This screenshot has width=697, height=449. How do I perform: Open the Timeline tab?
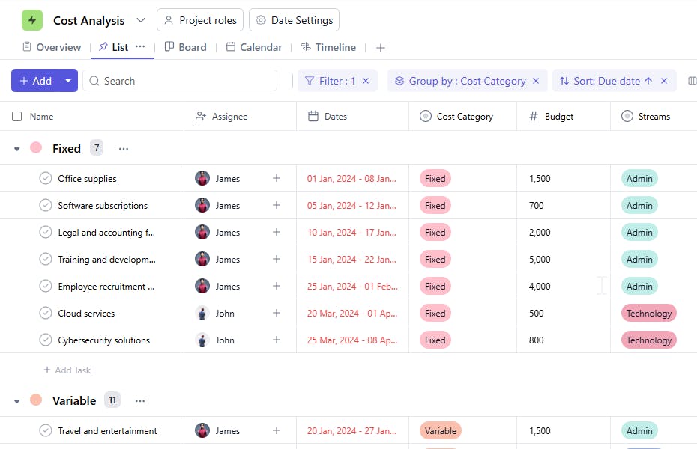click(328, 47)
